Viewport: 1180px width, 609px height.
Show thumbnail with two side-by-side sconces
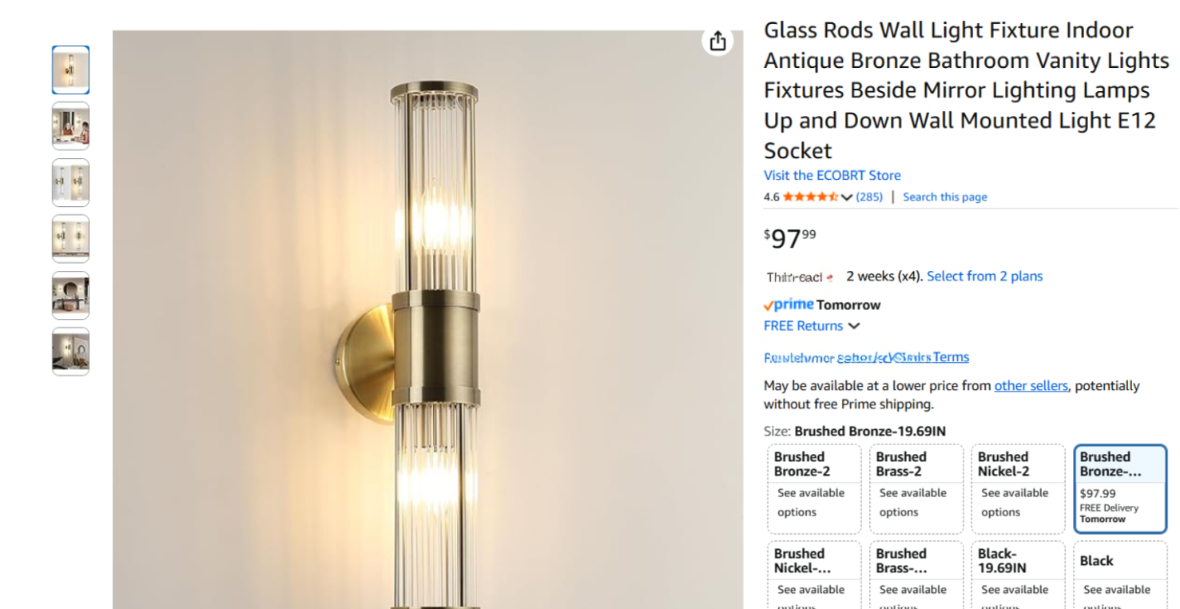70,182
